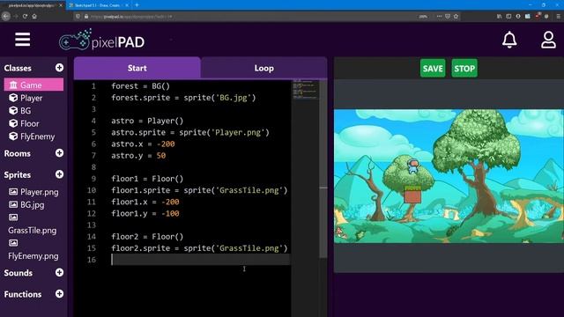Click the code editor vertical scrollbar

[323, 168]
